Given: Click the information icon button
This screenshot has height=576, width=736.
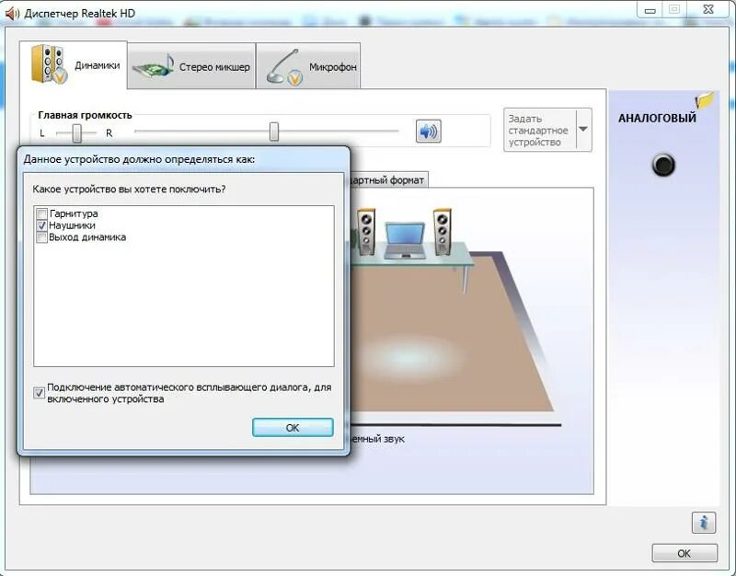Looking at the screenshot, I should (x=703, y=522).
